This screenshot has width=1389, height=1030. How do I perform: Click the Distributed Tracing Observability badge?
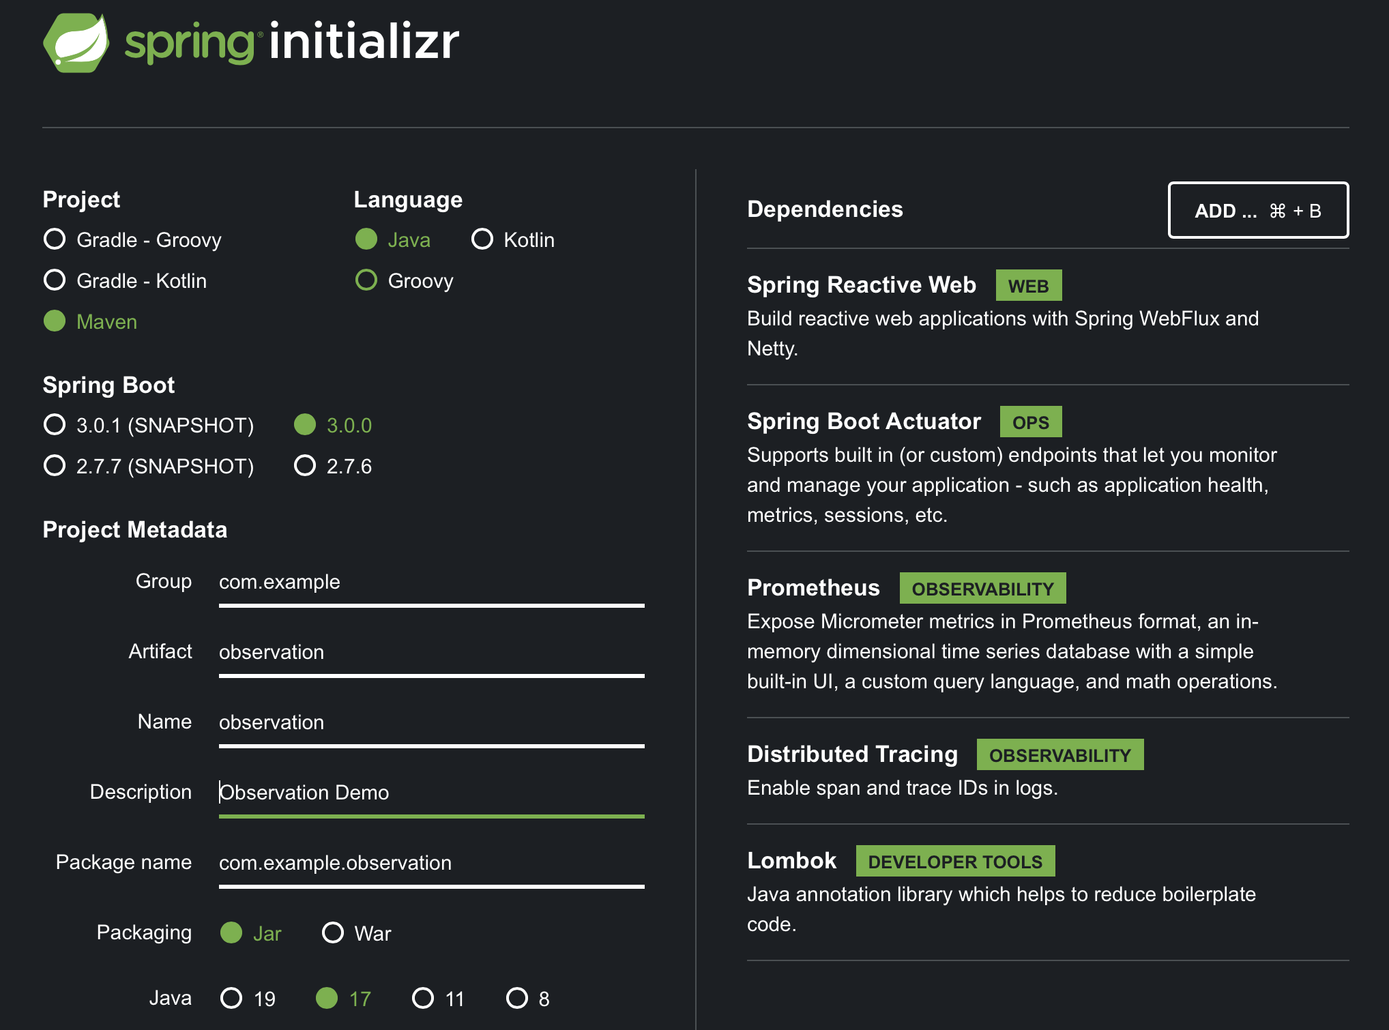click(x=1059, y=755)
